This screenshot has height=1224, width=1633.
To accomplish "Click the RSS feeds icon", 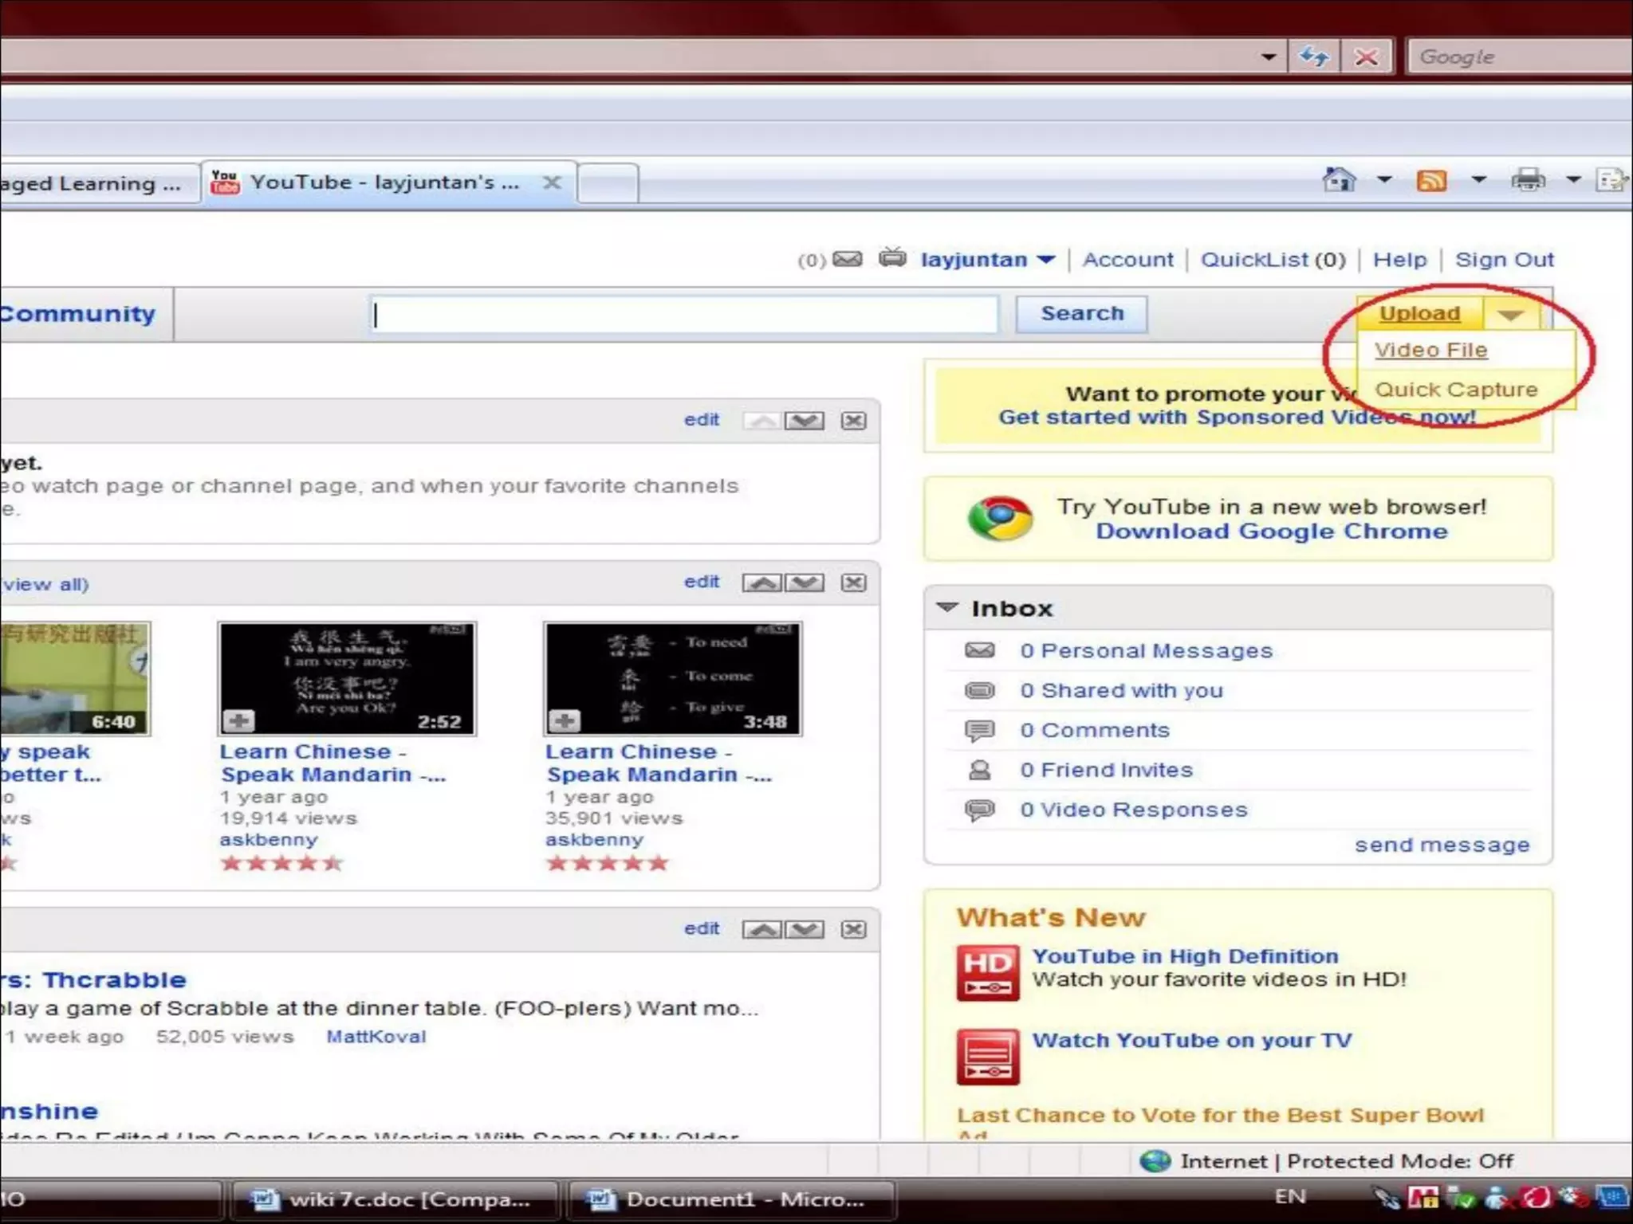I will pyautogui.click(x=1431, y=180).
